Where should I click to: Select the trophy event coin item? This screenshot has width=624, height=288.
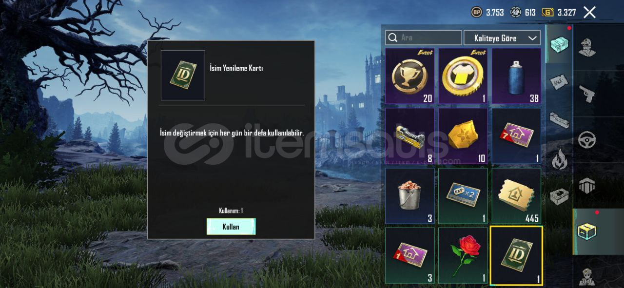tap(409, 76)
